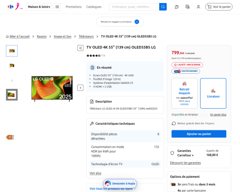Click the return arrow icon for free returns
The image size is (240, 192).
click(x=174, y=123)
